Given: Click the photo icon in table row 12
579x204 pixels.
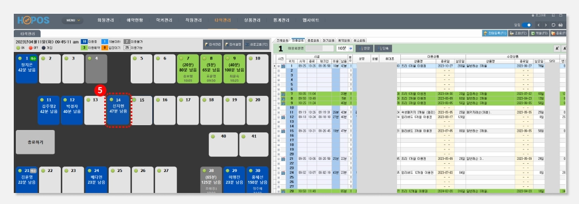Looking at the screenshot, I should 283,117.
